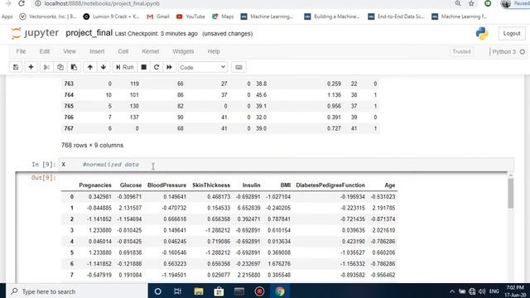
Task: Open the taskbar clock showing 7:02 PM
Action: tap(515, 291)
